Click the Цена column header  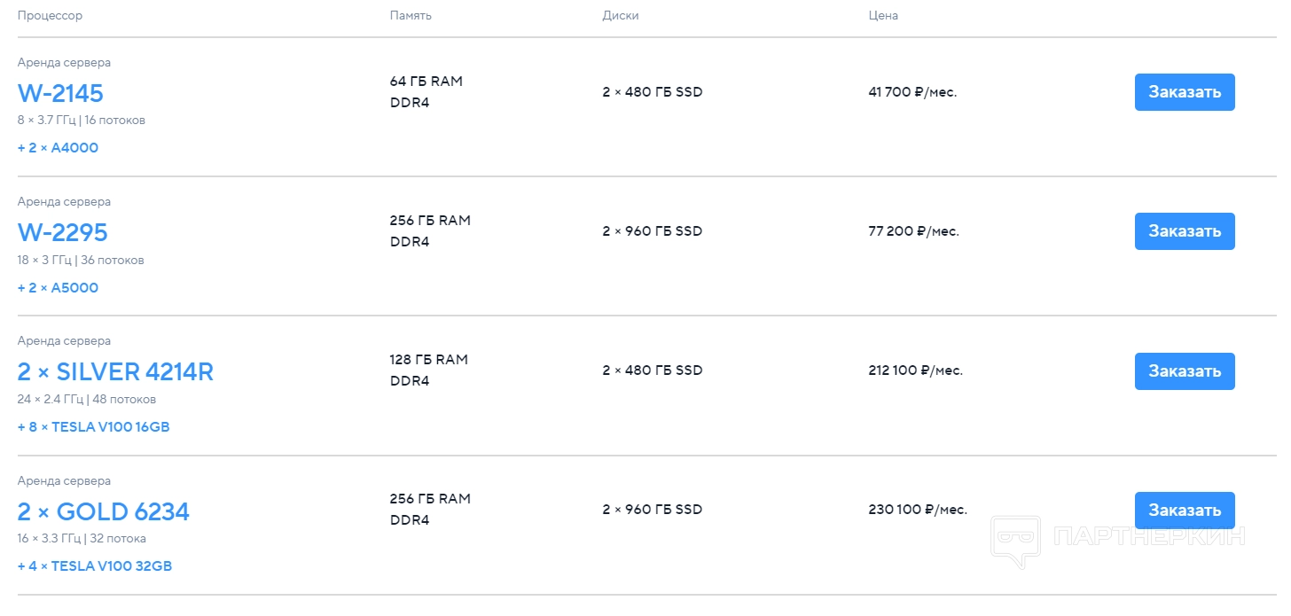click(883, 16)
